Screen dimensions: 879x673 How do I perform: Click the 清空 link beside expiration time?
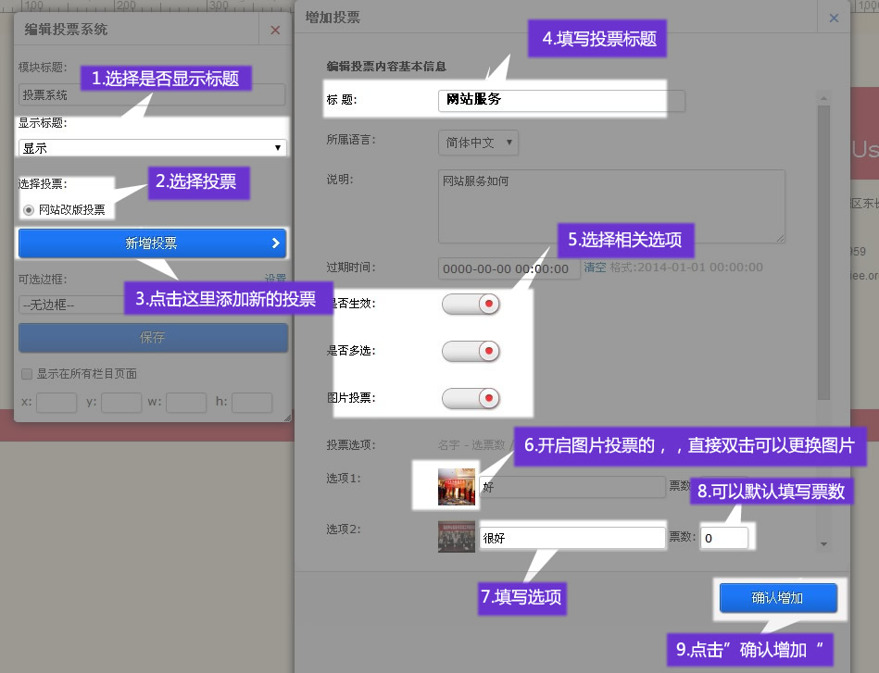(x=595, y=268)
